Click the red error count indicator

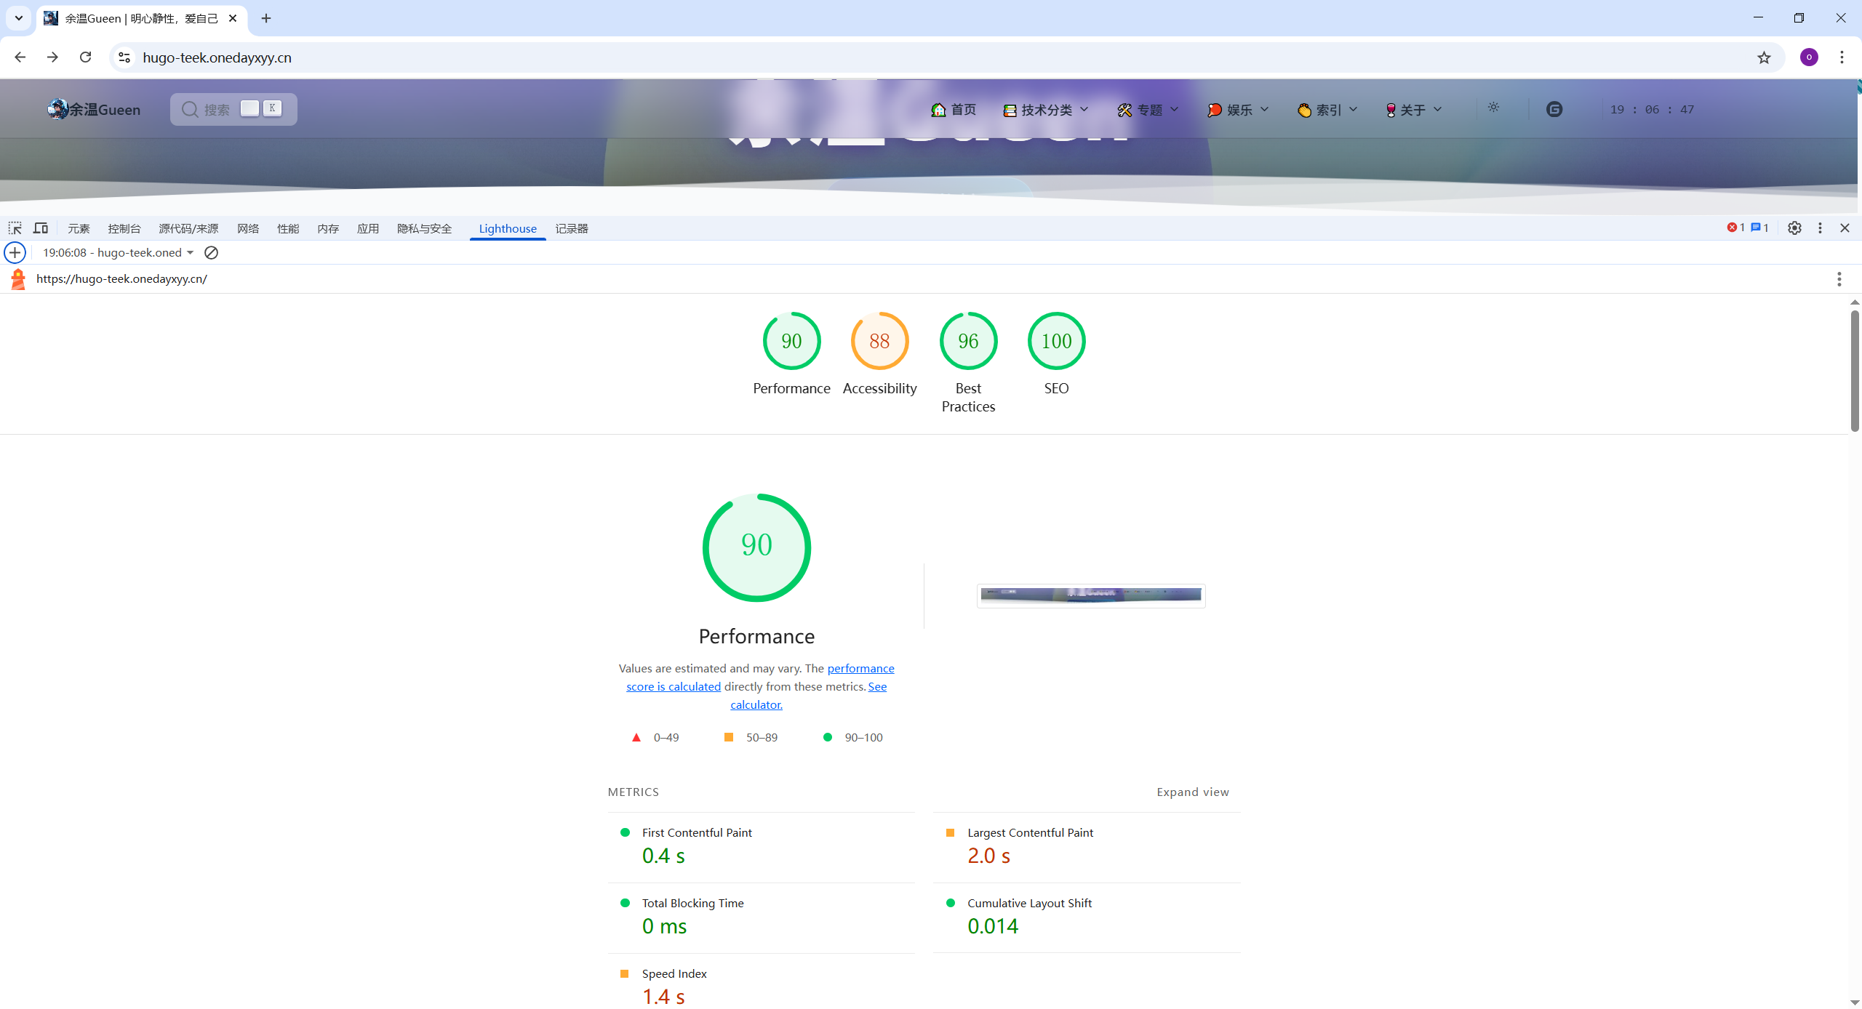click(1735, 228)
